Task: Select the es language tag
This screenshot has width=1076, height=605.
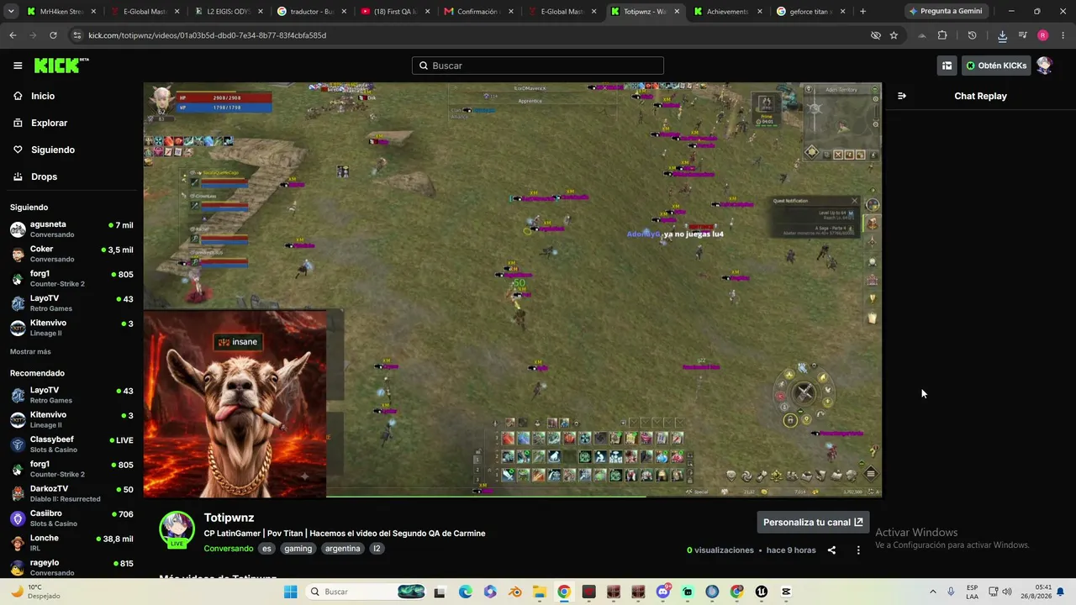Action: coord(266,549)
